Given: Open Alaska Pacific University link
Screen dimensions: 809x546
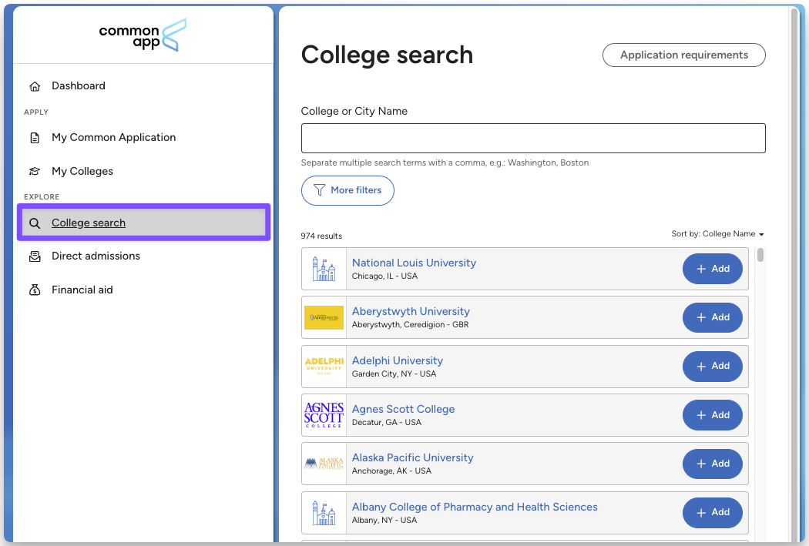Looking at the screenshot, I should tap(413, 458).
